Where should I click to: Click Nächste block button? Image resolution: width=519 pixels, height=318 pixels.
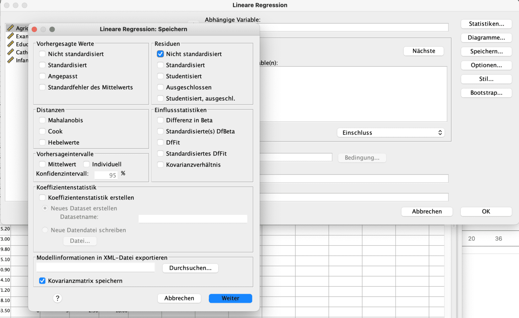[x=423, y=51]
